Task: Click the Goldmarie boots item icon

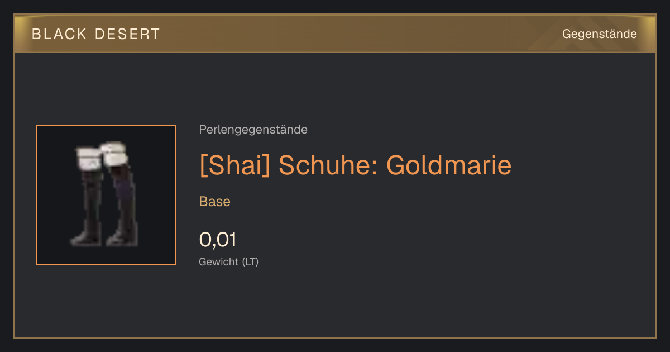Action: [x=106, y=195]
